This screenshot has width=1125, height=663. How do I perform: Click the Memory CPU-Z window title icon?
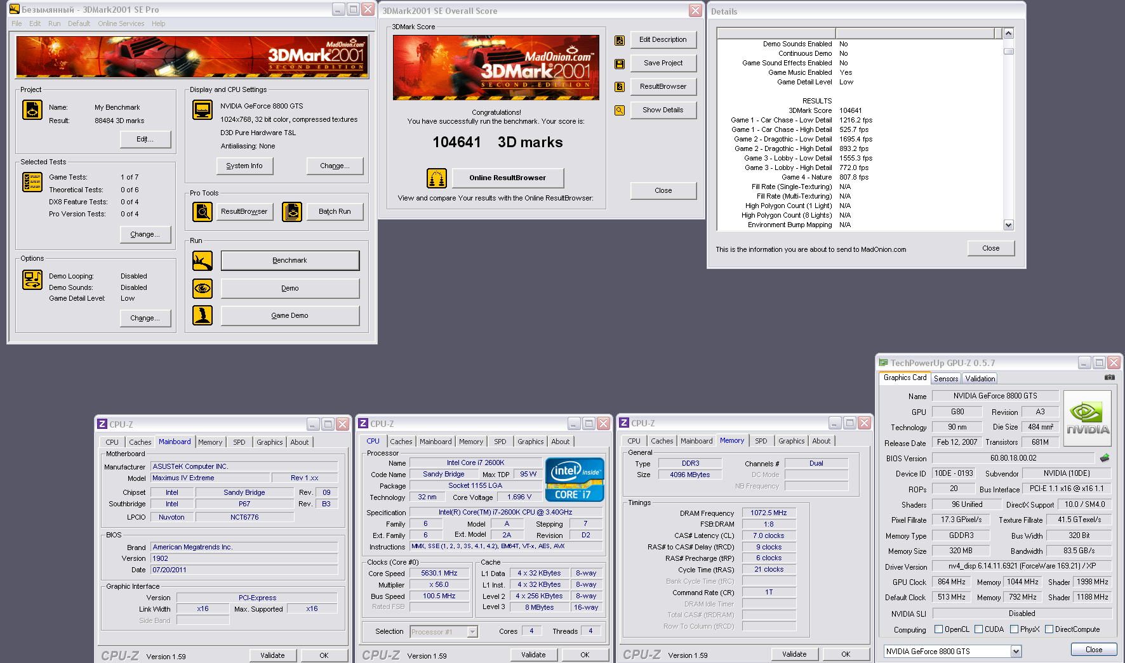pyautogui.click(x=624, y=423)
